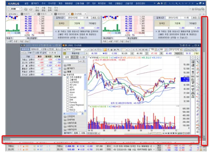Check the Demark indicator
The image size is (210, 152).
(x=68, y=97)
